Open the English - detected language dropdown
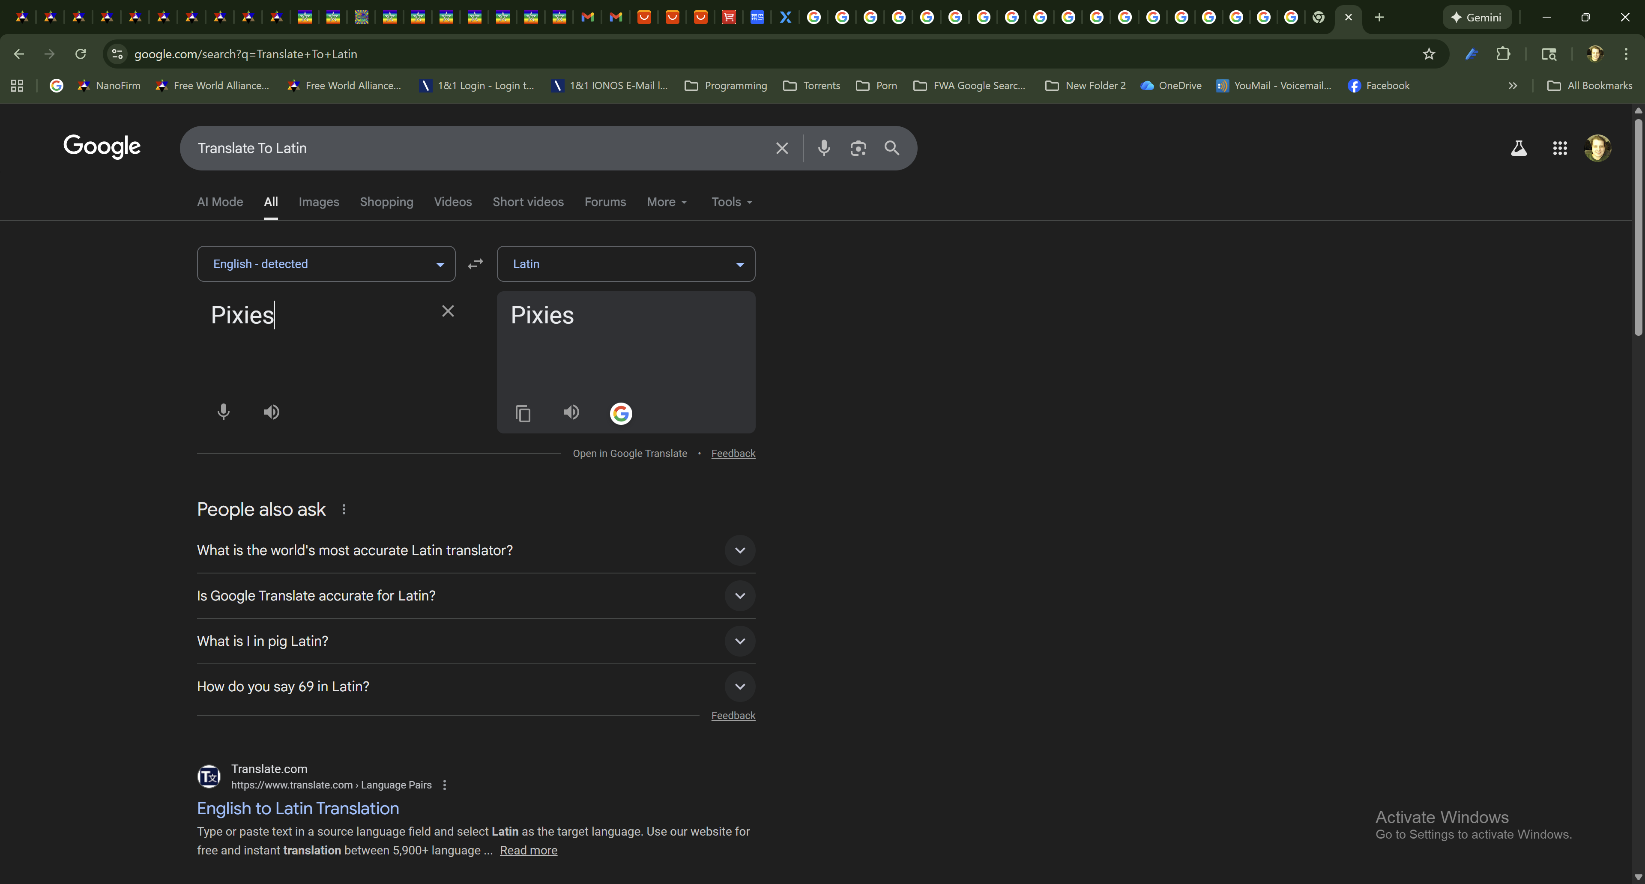Screen dimensions: 1645x884 tap(326, 263)
